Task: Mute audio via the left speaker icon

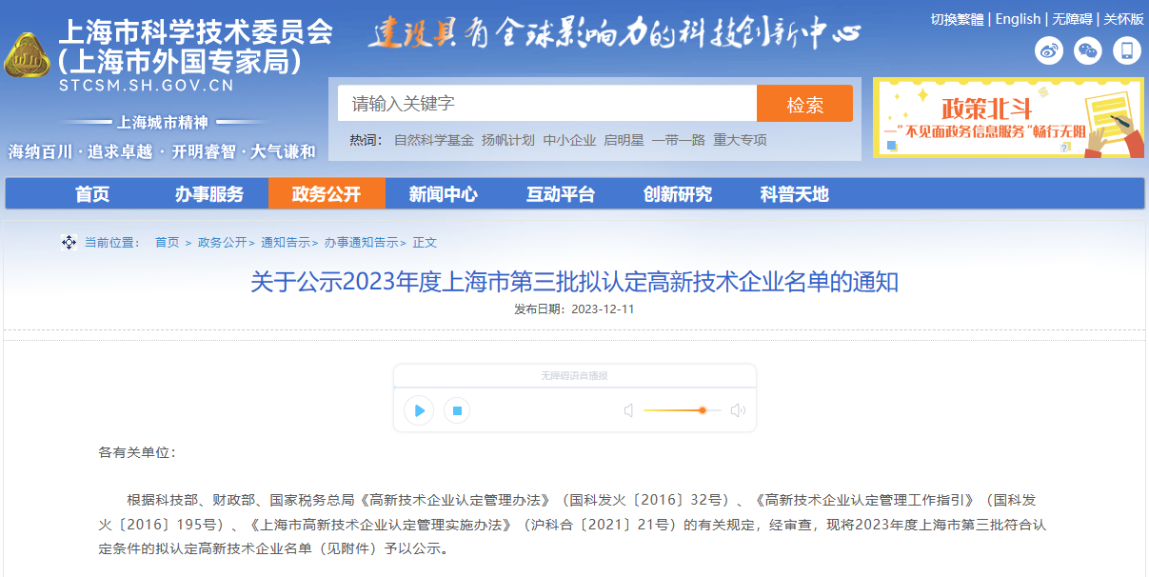Action: click(628, 409)
